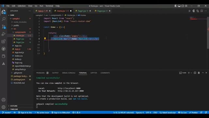Split the terminal panel

[195, 73]
